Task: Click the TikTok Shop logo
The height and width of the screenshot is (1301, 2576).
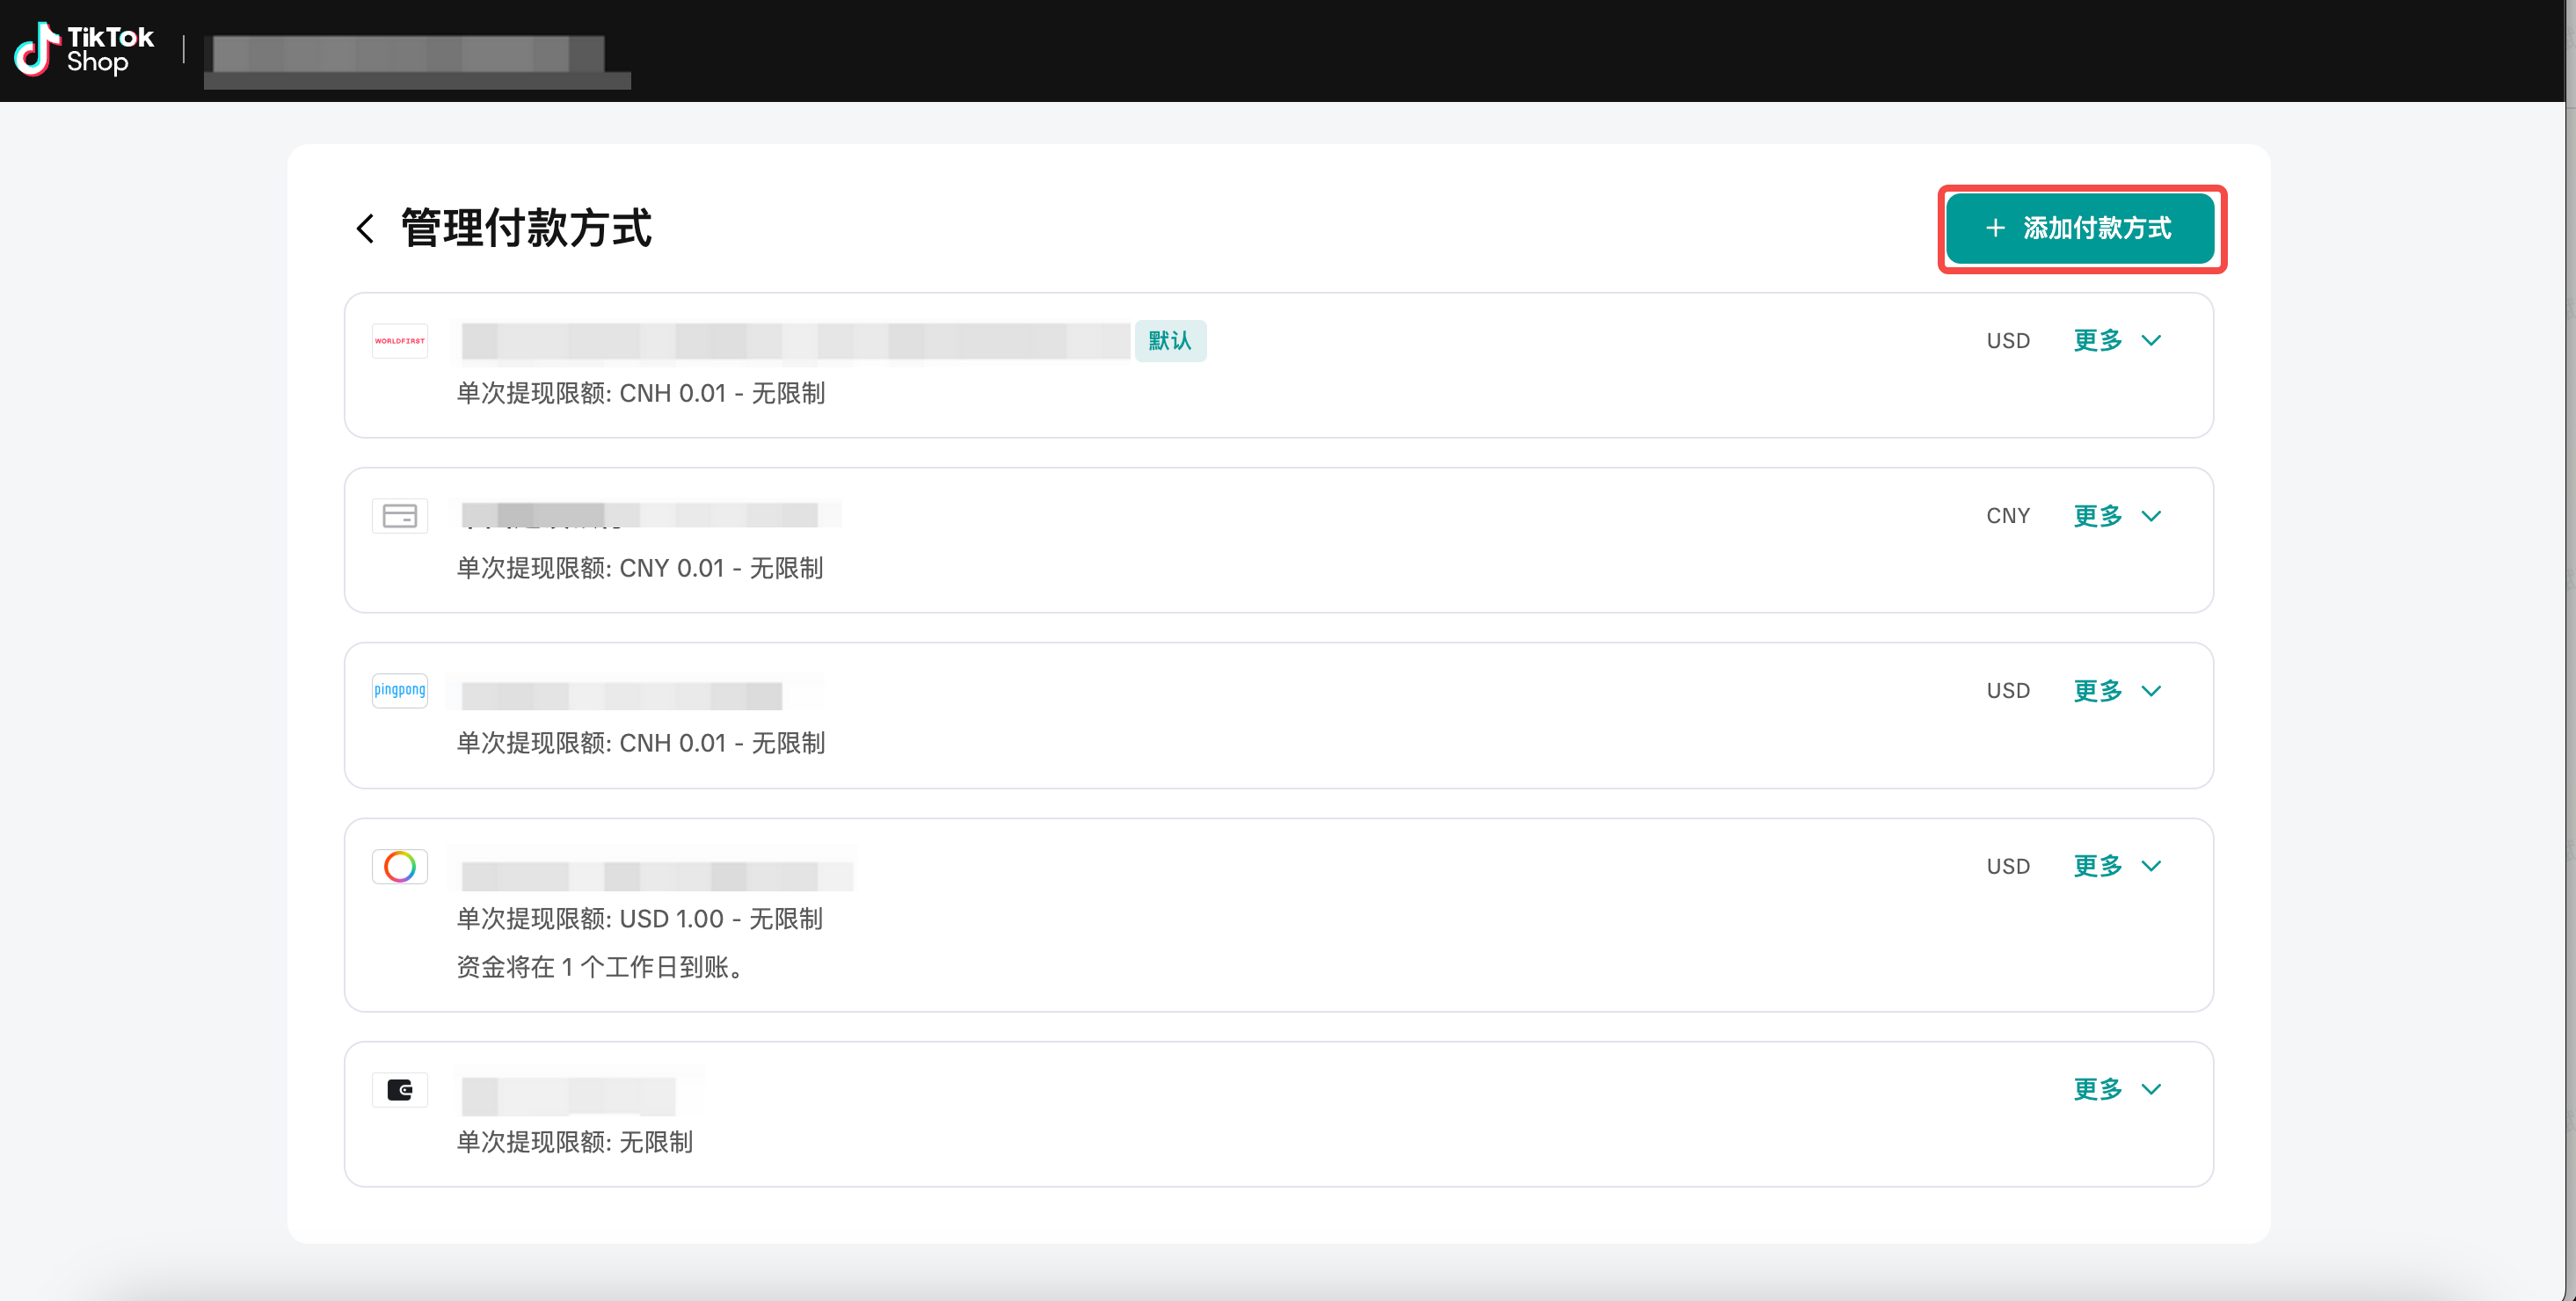Action: tap(84, 50)
